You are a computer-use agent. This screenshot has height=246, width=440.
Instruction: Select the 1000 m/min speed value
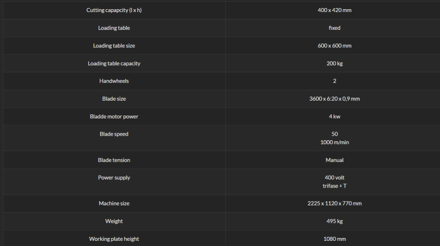335,142
